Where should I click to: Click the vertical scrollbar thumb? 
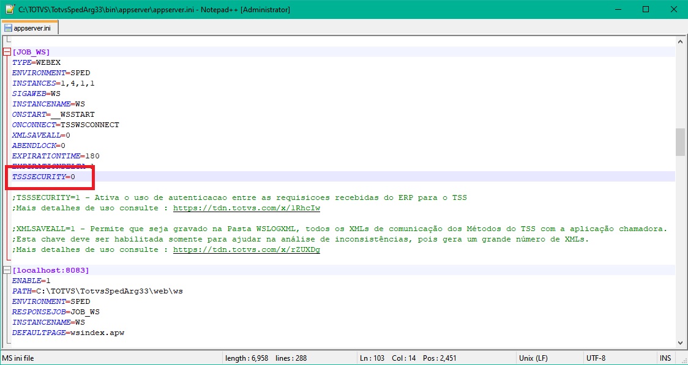(680, 142)
